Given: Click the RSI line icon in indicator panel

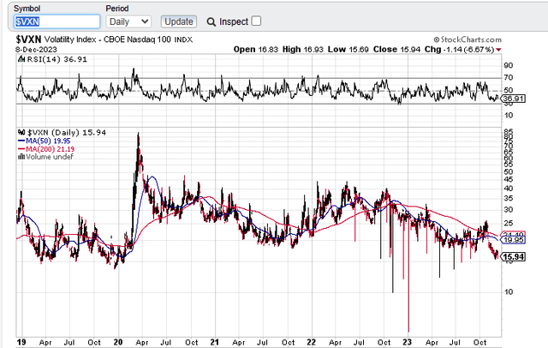Looking at the screenshot, I should [x=21, y=59].
